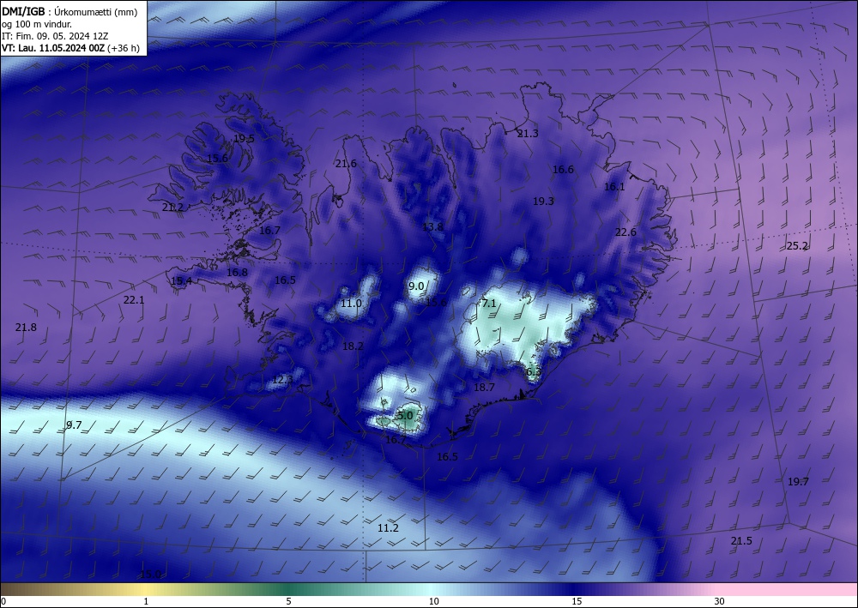Click the 19.3 value on the map
Image resolution: width=858 pixels, height=608 pixels.
pos(543,202)
